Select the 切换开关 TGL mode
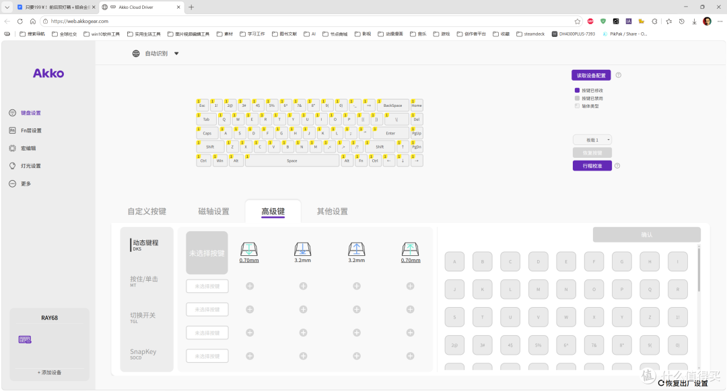The width and height of the screenshot is (727, 391). (143, 317)
